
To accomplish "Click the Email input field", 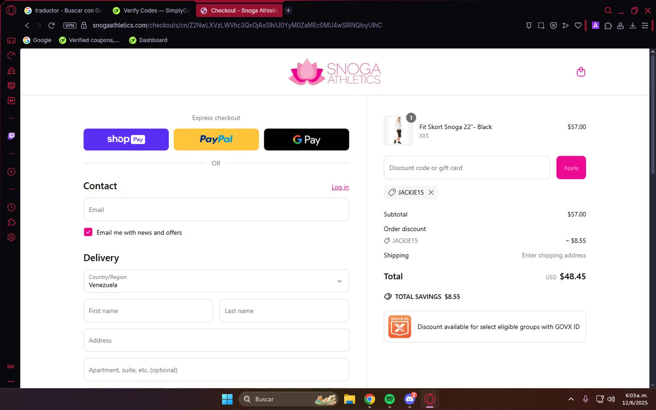I will click(x=216, y=210).
